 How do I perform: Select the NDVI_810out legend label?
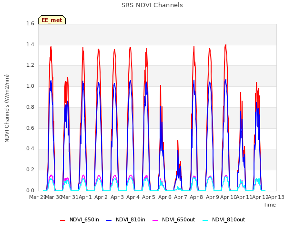coord(228,219)
